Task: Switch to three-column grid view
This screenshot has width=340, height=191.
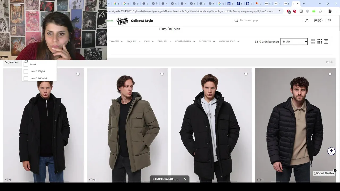Action: coord(320,41)
